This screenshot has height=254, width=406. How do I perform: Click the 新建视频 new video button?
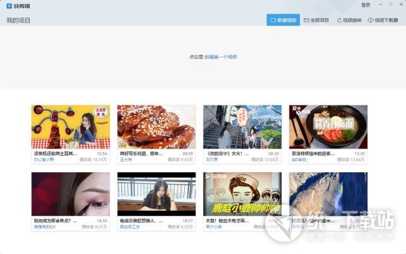click(283, 20)
